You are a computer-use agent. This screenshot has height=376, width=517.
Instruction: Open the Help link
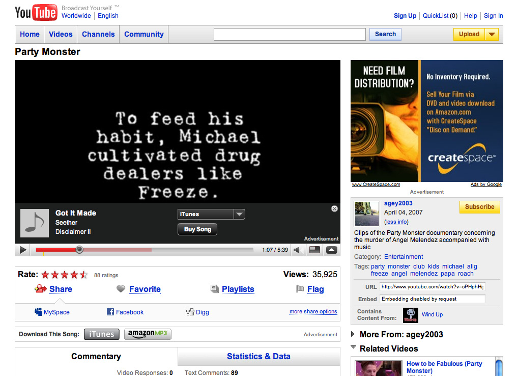[x=470, y=15]
